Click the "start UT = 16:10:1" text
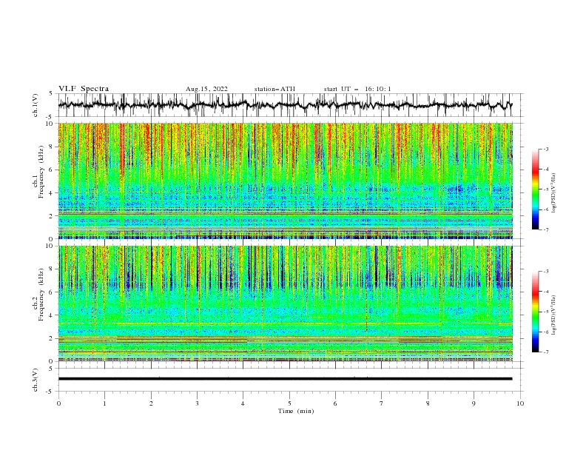Image resolution: width=586 pixels, height=453 pixels. (x=357, y=89)
